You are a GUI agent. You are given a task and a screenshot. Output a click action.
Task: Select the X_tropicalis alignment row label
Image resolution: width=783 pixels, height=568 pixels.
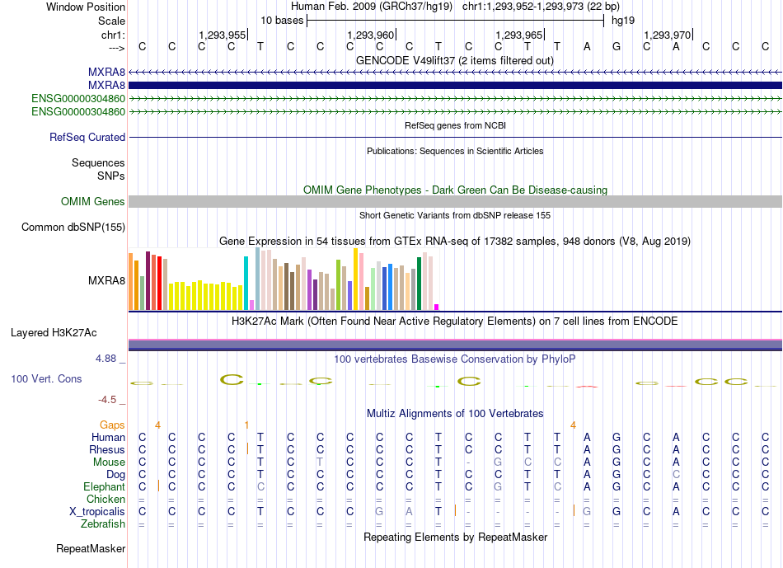pos(97,512)
